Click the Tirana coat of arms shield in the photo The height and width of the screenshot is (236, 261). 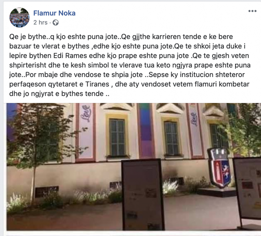point(219,168)
